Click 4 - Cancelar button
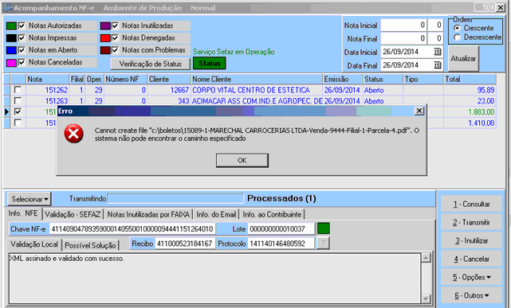The height and width of the screenshot is (308, 511). 471,259
